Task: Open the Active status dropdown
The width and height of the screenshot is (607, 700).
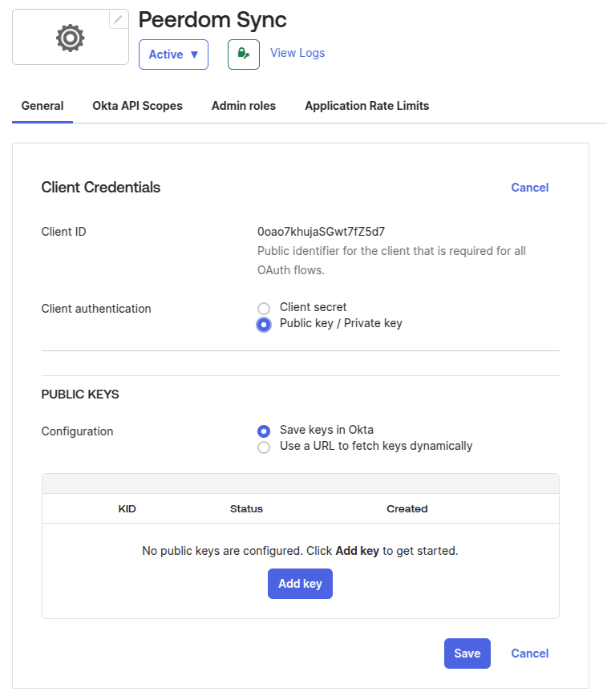Action: tap(173, 55)
